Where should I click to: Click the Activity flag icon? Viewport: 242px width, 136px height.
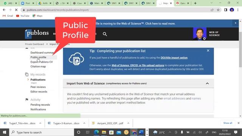[x=27, y=100]
